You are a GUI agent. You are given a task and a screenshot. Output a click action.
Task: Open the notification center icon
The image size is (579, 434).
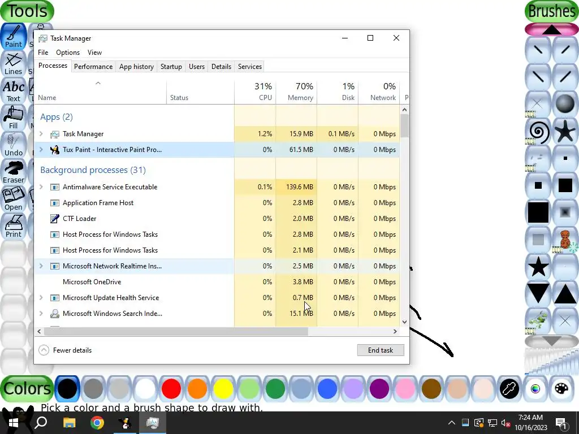point(561,423)
